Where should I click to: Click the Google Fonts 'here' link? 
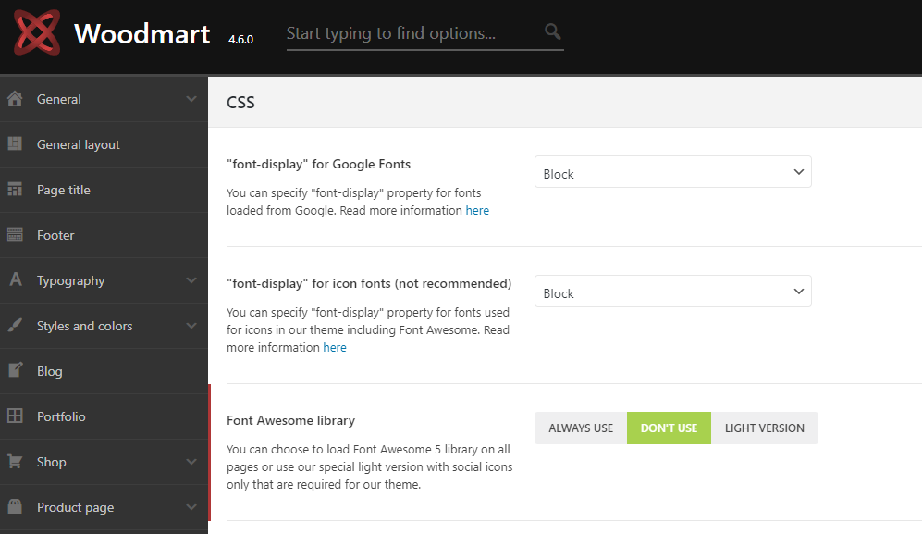point(477,211)
